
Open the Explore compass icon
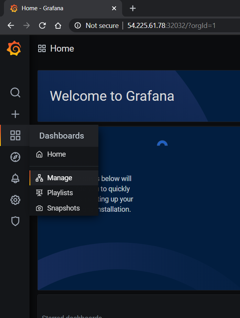pyautogui.click(x=15, y=157)
